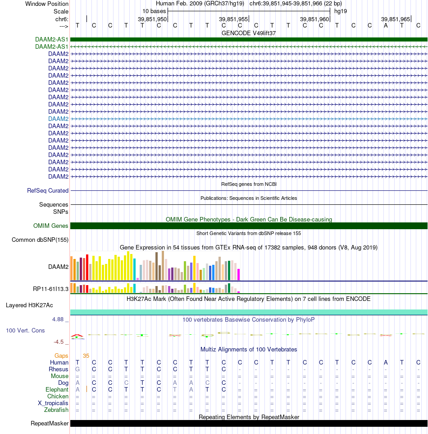Open Multiz Alignments of 100 Vertebrates title
Image resolution: width=428 pixels, height=434 pixels.
249,350
